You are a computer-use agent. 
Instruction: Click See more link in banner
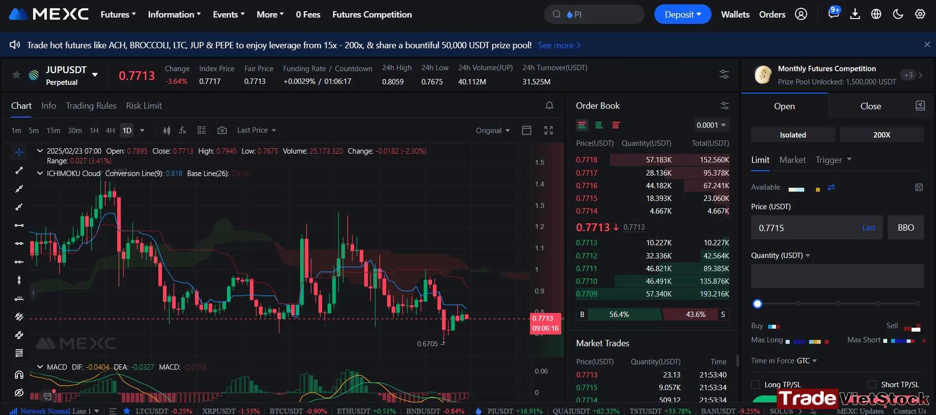pos(559,45)
